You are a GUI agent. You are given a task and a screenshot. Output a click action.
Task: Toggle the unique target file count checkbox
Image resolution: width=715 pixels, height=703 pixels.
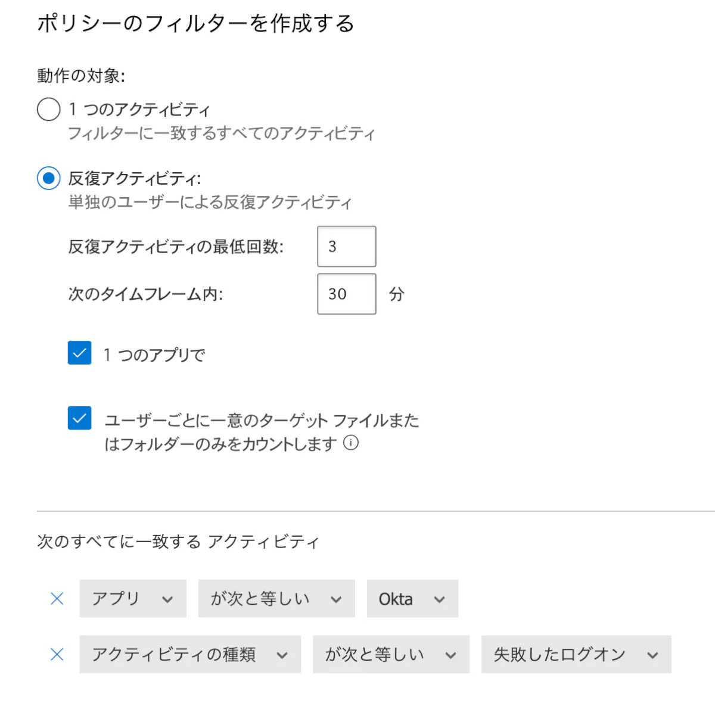point(80,418)
